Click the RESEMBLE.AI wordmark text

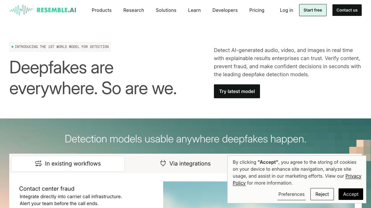(x=57, y=10)
